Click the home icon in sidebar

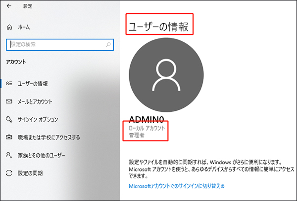coord(9,27)
